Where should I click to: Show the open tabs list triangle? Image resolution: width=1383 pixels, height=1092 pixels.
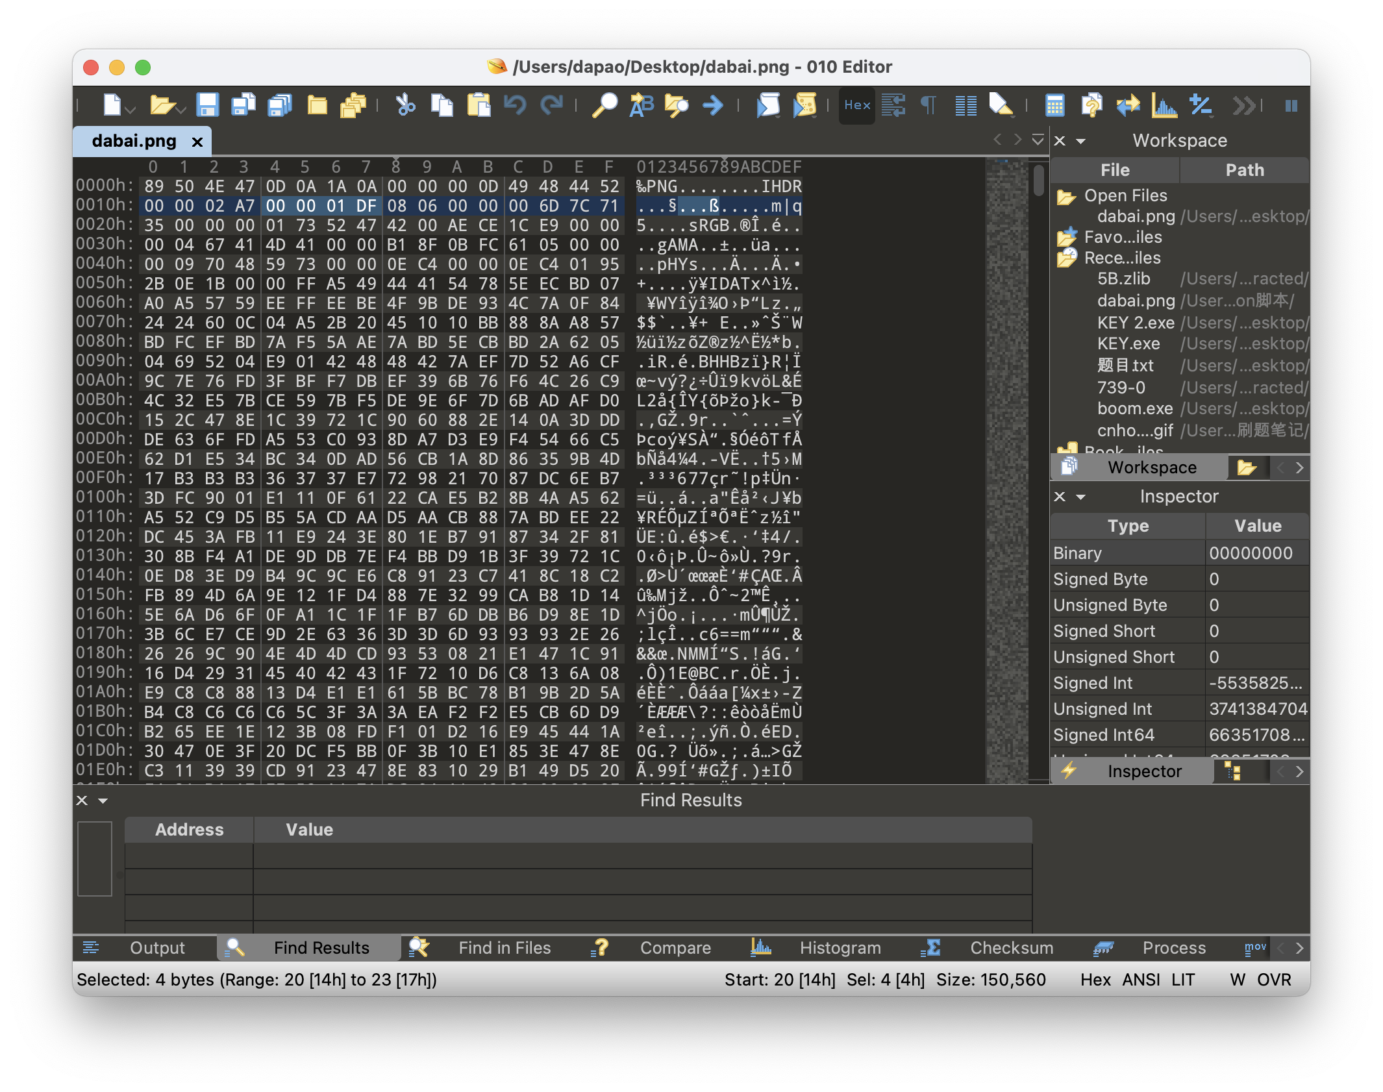(1038, 139)
